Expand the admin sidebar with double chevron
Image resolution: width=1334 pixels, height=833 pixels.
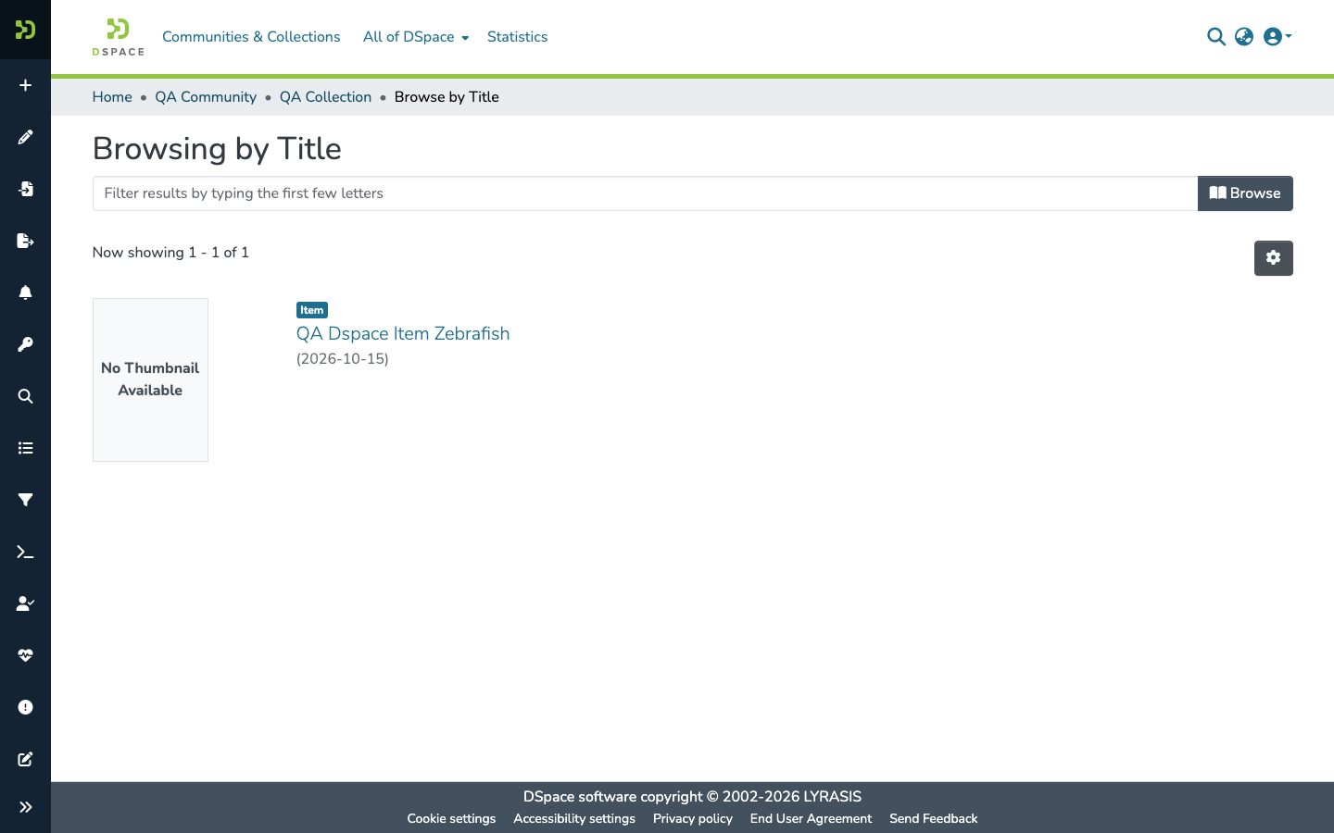tap(25, 807)
